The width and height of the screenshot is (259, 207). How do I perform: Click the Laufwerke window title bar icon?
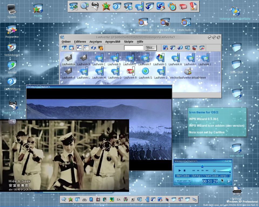point(62,37)
